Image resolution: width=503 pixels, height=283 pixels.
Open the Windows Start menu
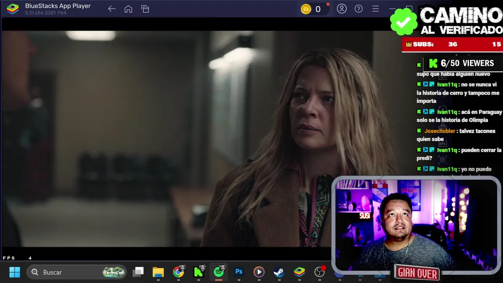(15, 272)
